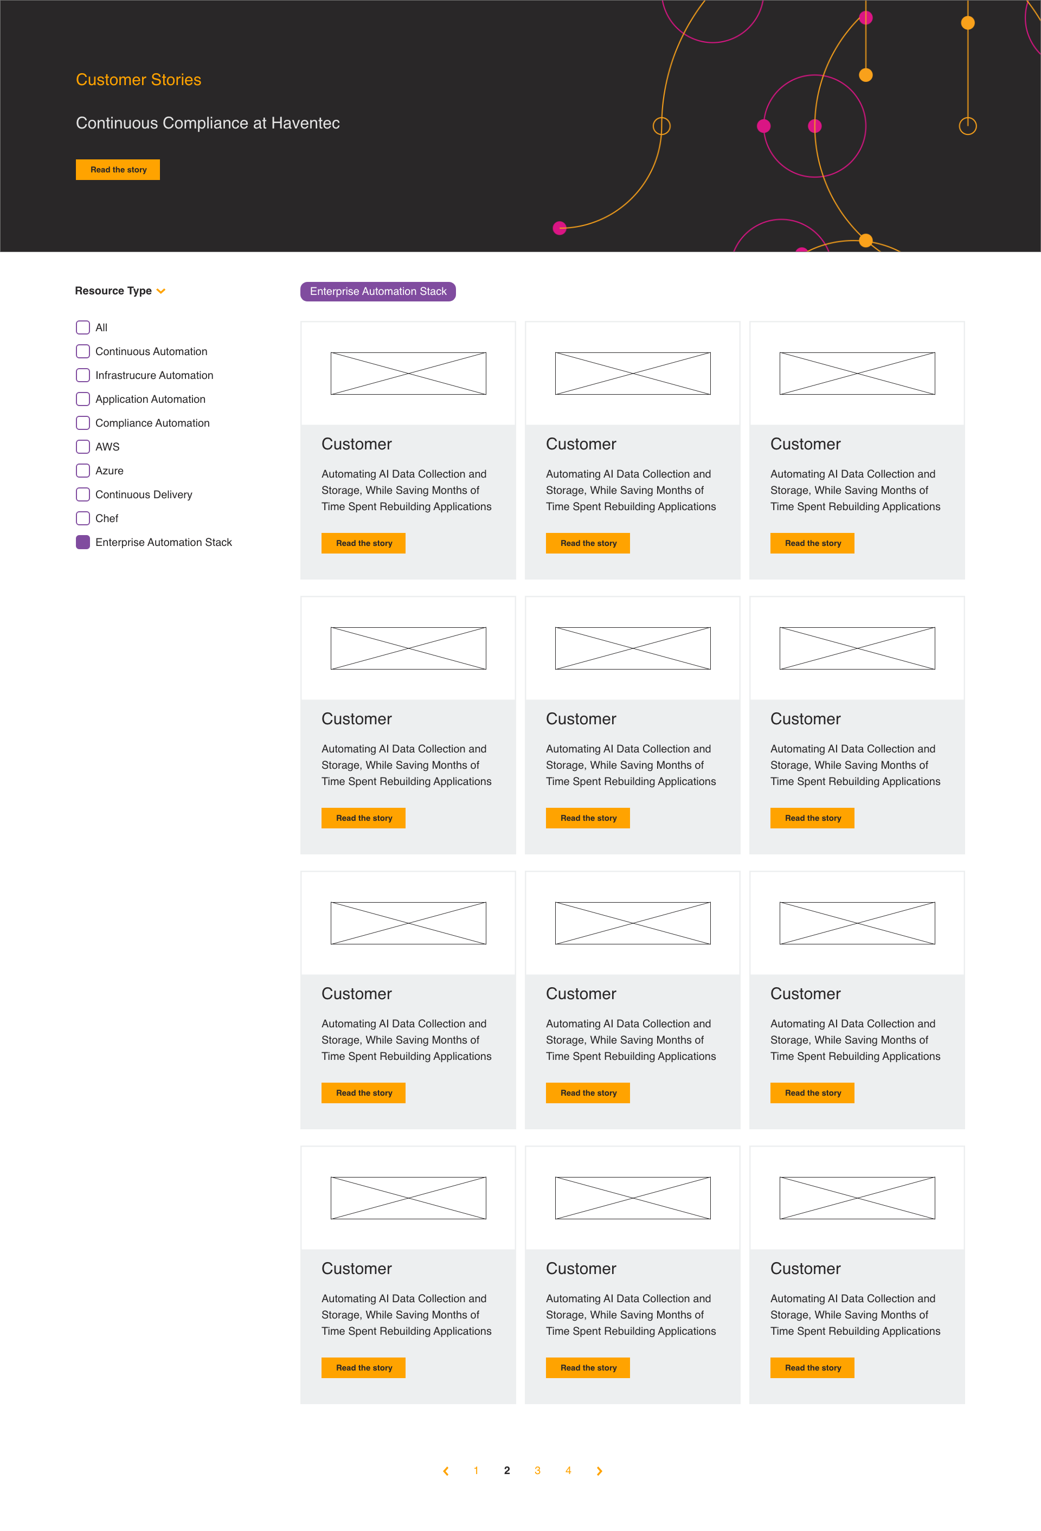Read the story on the first card, bottom row
Screen dimensions: 1041x1531
[x=364, y=1368]
